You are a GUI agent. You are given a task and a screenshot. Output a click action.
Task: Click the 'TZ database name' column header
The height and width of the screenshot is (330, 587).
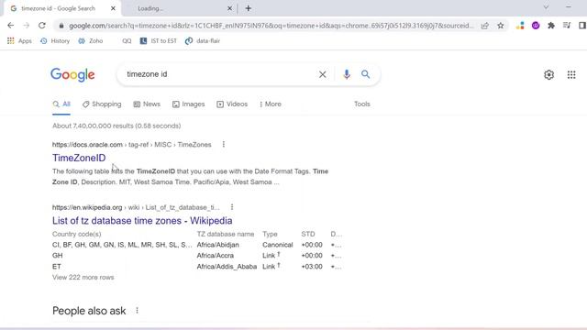226,234
